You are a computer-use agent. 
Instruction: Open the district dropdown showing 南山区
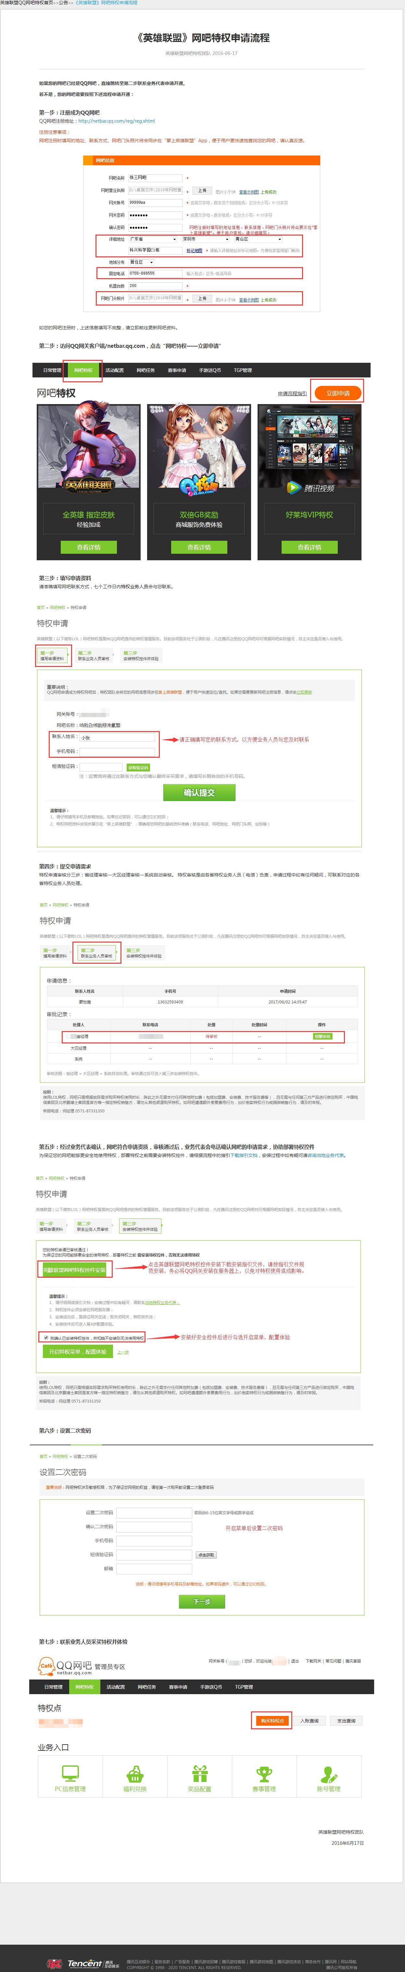coord(258,239)
